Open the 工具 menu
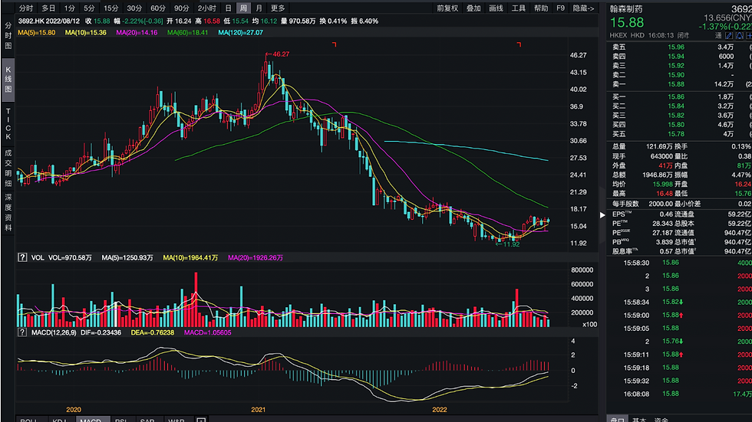Image resolution: width=752 pixels, height=422 pixels. (519, 8)
